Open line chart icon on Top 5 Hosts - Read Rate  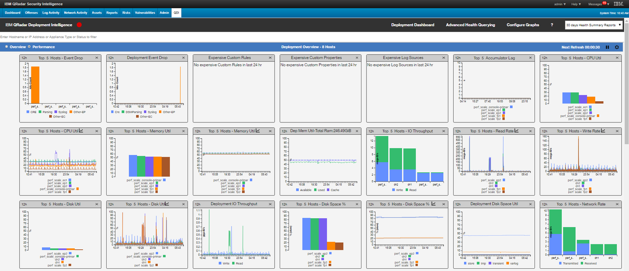tap(516, 131)
